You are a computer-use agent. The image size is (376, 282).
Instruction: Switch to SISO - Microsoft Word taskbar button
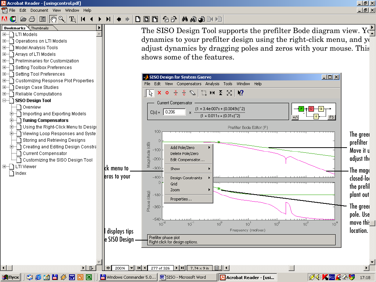point(188,278)
